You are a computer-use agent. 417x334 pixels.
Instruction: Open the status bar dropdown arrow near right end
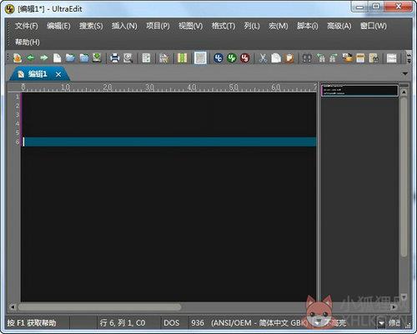point(381,323)
